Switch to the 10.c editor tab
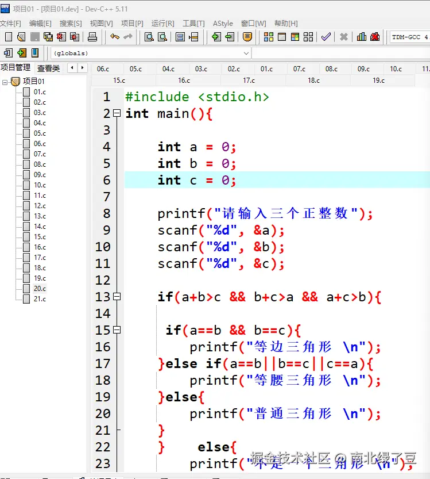Screen dimensions: 430x479 (x=396, y=69)
